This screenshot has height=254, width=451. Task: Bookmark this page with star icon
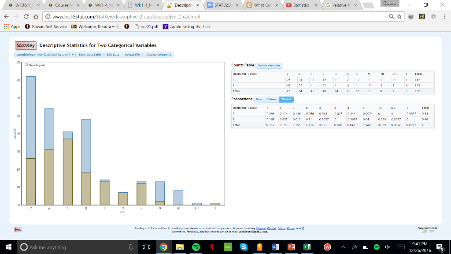[x=399, y=17]
